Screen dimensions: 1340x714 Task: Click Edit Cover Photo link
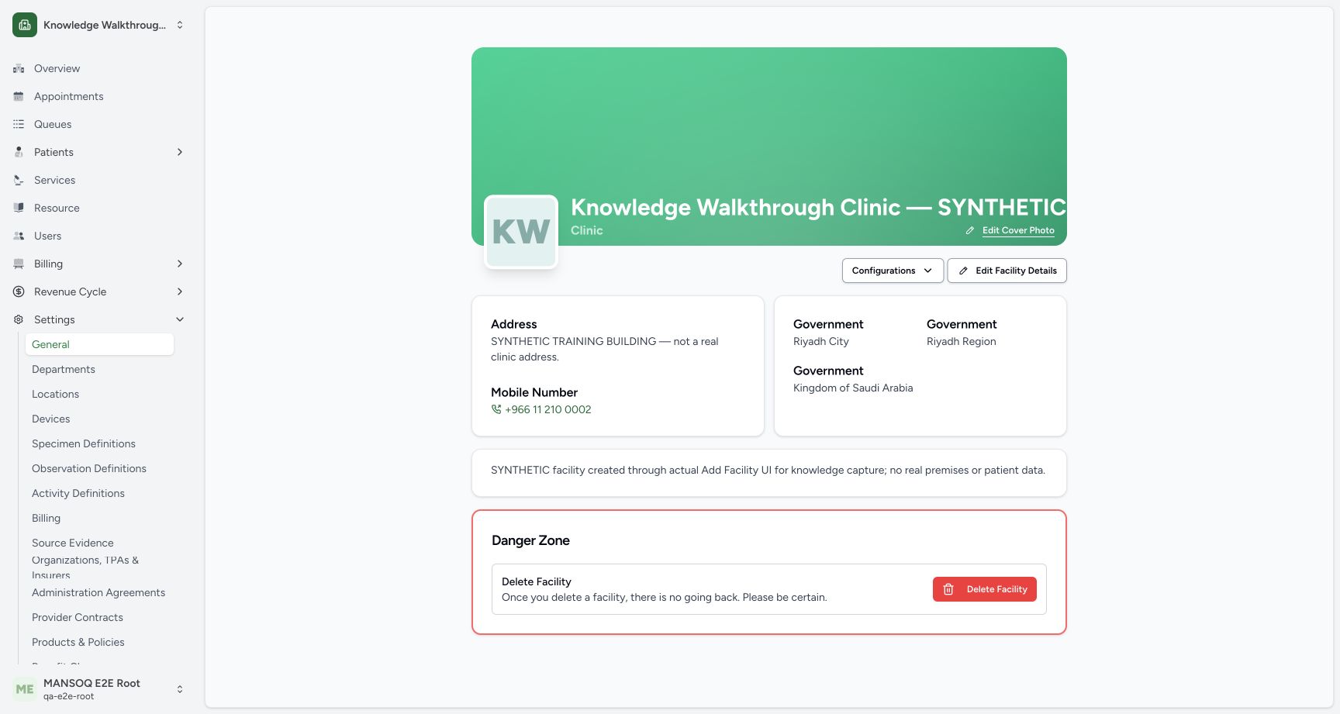(1018, 230)
